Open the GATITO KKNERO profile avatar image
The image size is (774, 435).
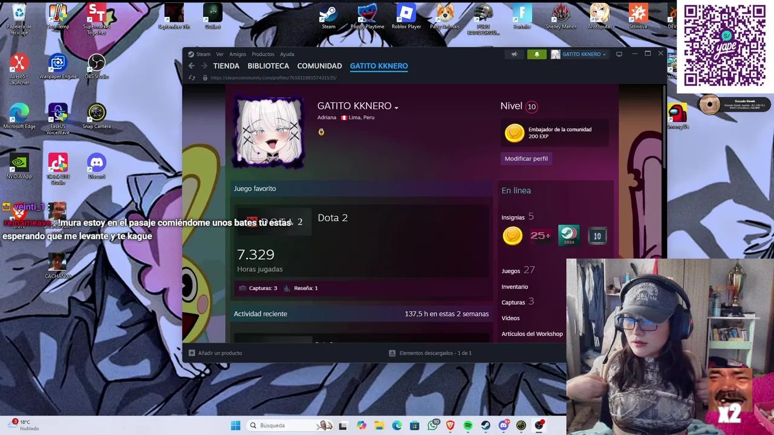[270, 132]
